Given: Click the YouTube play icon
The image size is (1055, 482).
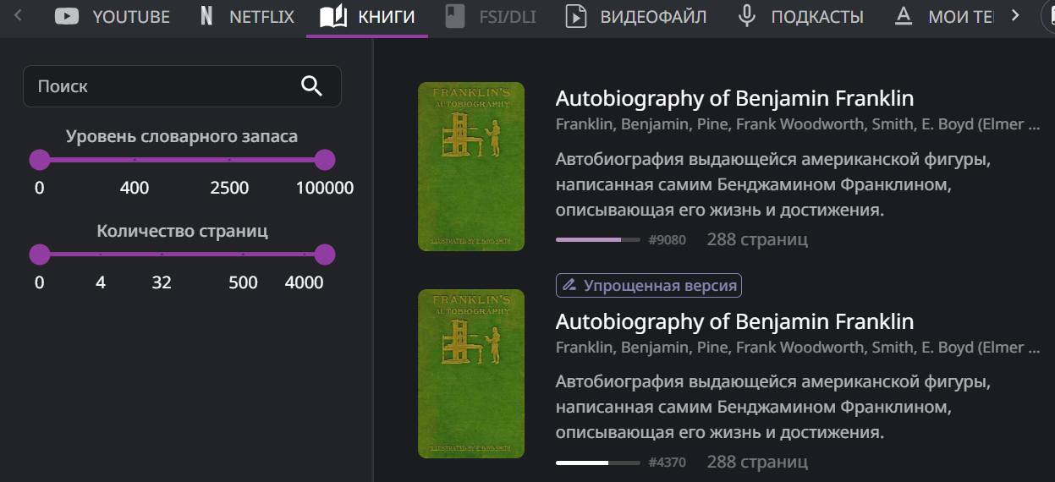Looking at the screenshot, I should 67,16.
